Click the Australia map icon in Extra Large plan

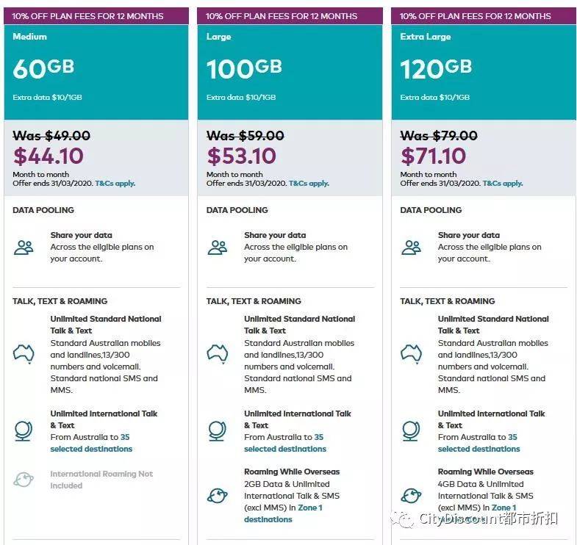tap(411, 354)
